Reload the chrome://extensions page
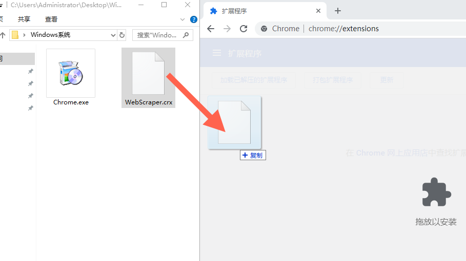The height and width of the screenshot is (261, 466). coord(244,29)
